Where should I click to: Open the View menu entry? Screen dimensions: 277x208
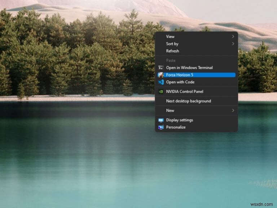point(196,36)
